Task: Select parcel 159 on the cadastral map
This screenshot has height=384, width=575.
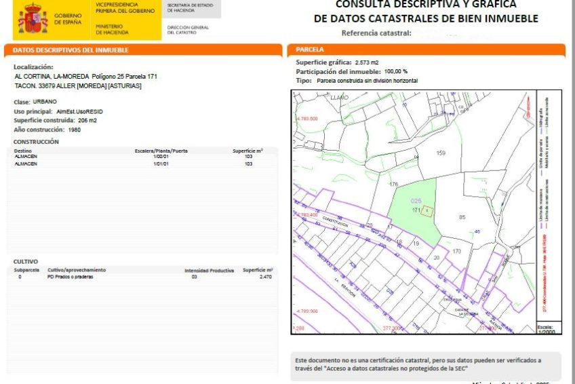Action: (x=441, y=153)
